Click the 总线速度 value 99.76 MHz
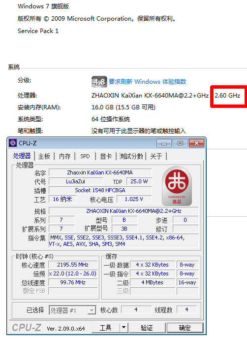This screenshot has height=340, width=247. click(73, 282)
